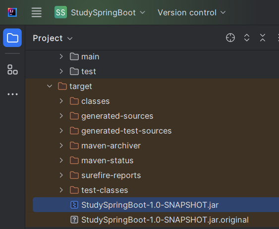Screen dimensions: 279x229
Task: Expand the surefire-reports folder
Action: pyautogui.click(x=61, y=175)
